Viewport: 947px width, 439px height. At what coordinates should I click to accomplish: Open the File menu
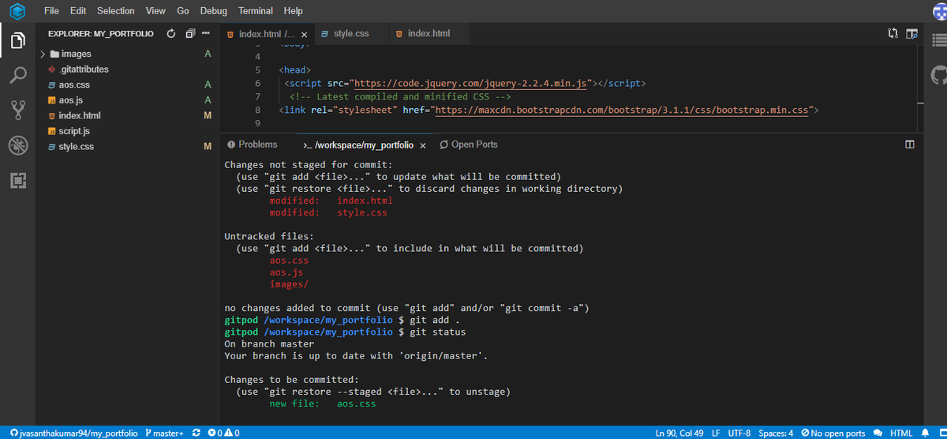[x=52, y=11]
